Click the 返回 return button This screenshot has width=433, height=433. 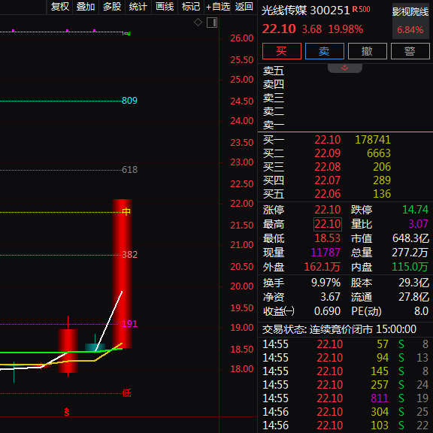pos(244,7)
